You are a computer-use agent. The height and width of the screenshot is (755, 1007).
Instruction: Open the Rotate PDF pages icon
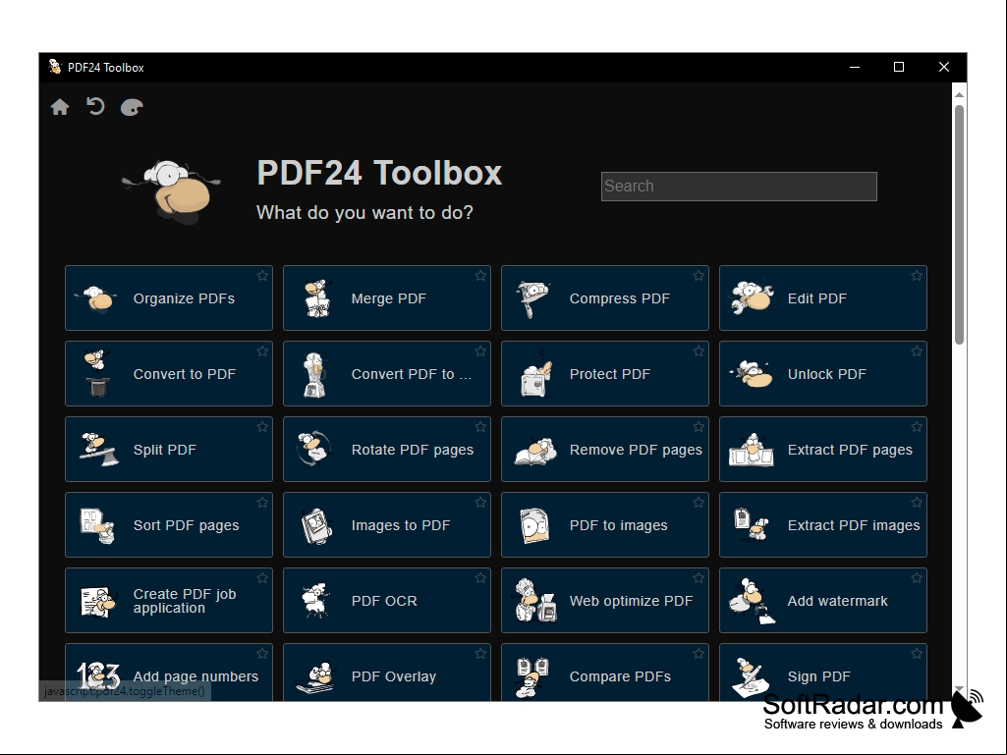314,448
